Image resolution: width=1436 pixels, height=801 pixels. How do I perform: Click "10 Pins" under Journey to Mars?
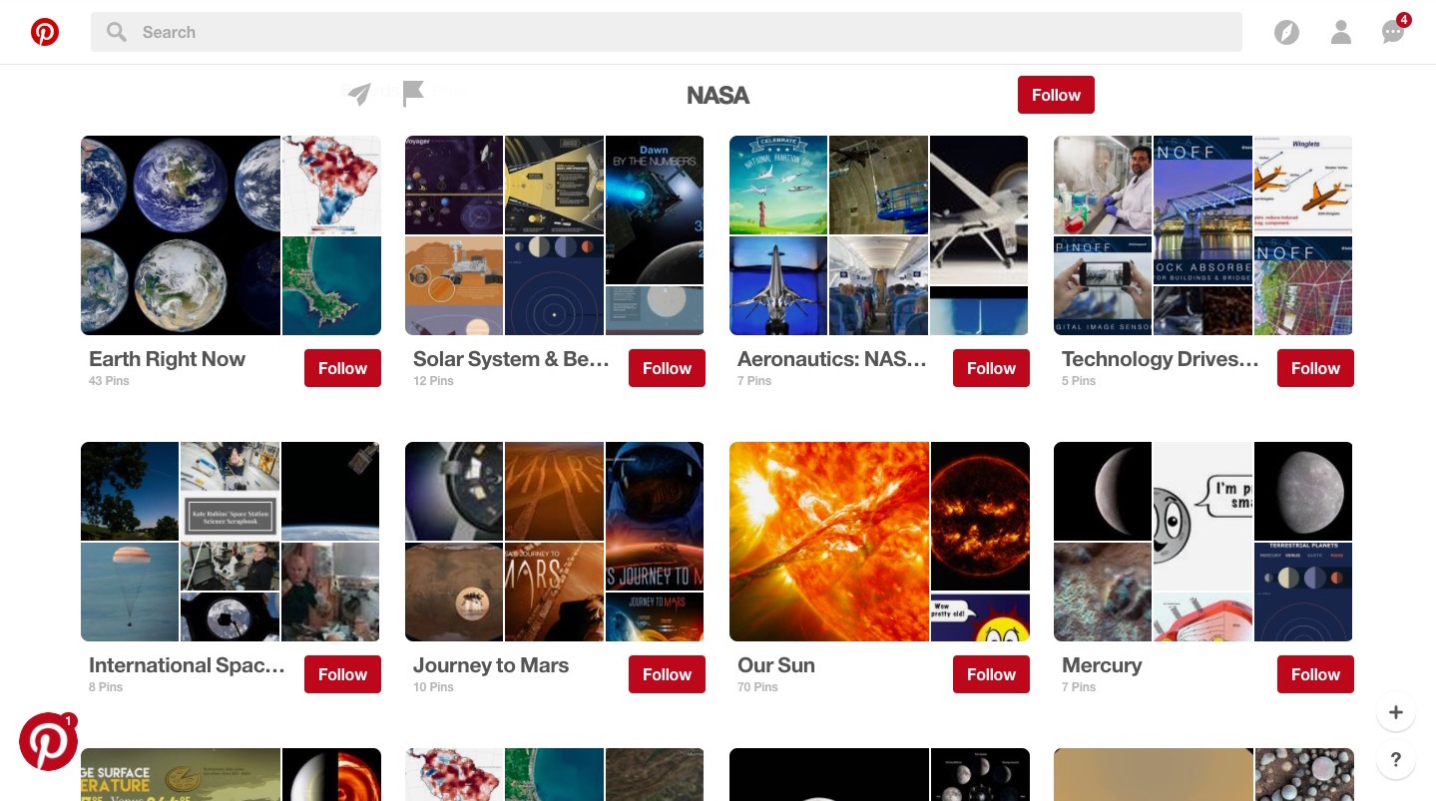(x=433, y=687)
